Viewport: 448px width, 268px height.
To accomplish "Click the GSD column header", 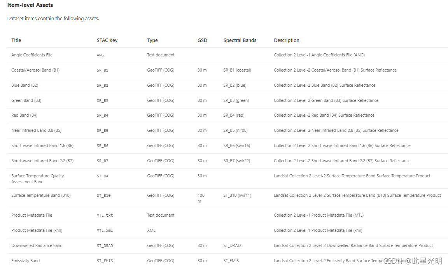I will click(x=202, y=40).
